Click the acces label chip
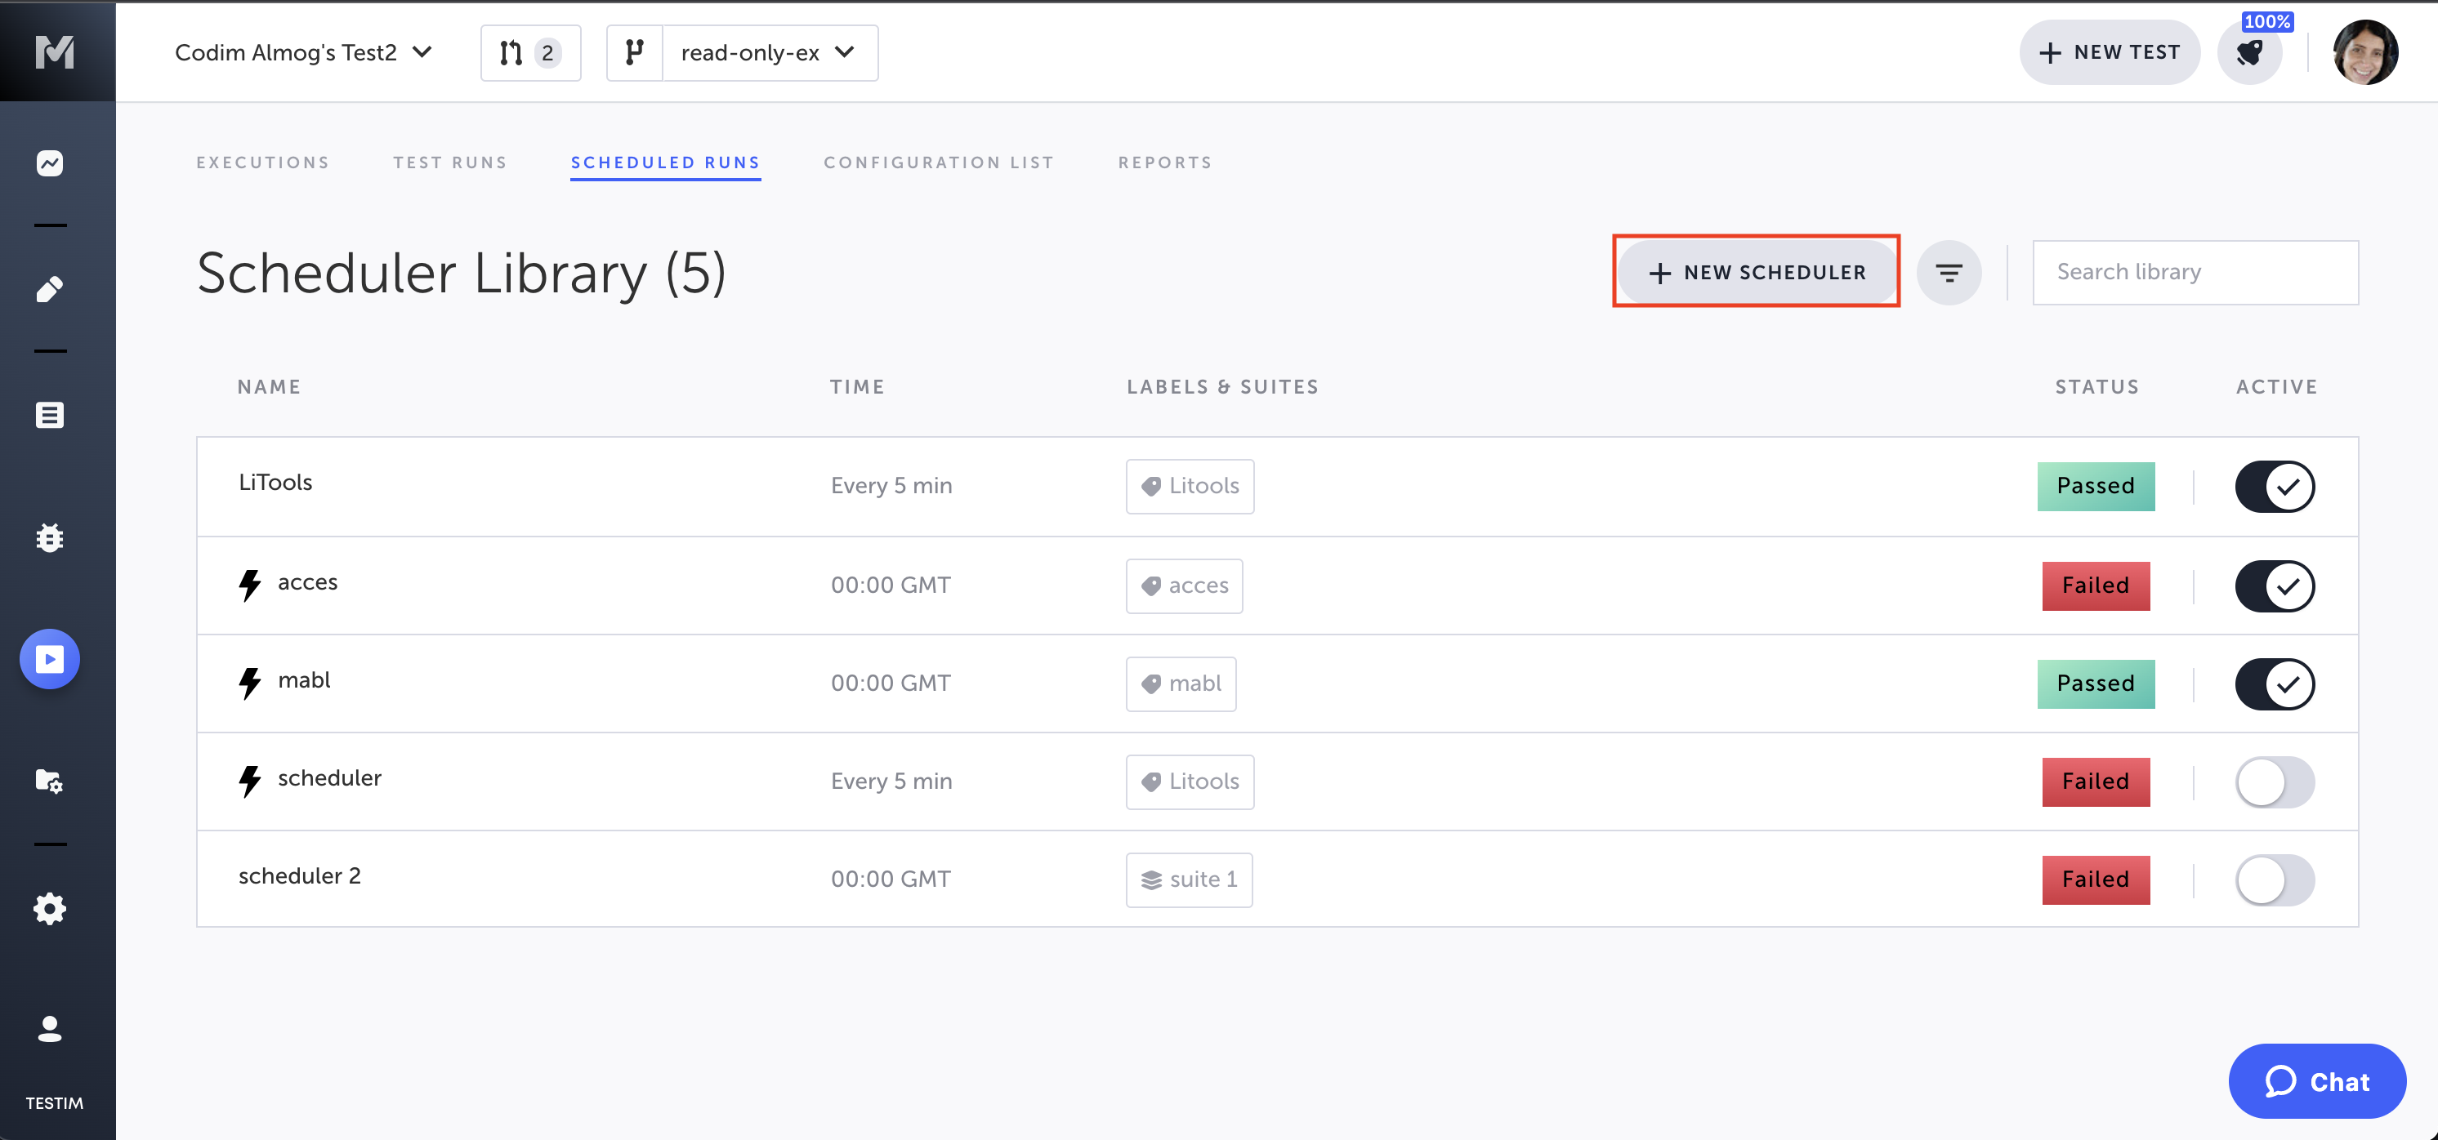The width and height of the screenshot is (2438, 1140). click(1184, 586)
